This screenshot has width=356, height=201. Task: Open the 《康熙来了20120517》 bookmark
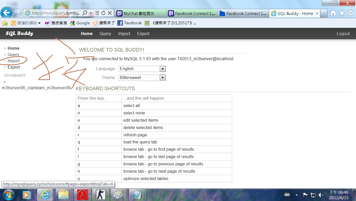(170, 23)
